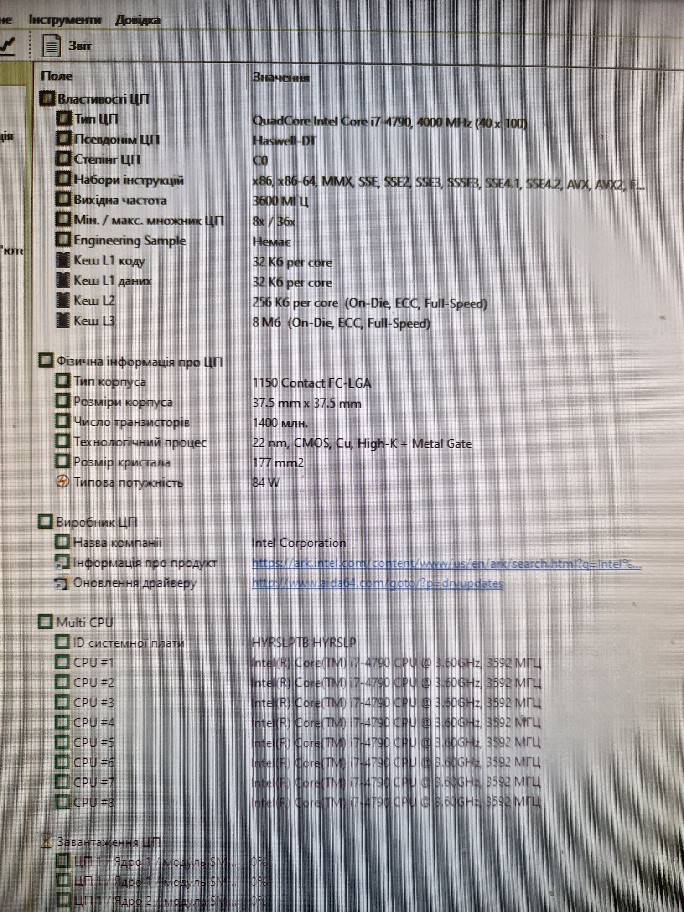Select the Haswell-DT value
Image resolution: width=684 pixels, height=912 pixels.
tap(284, 140)
